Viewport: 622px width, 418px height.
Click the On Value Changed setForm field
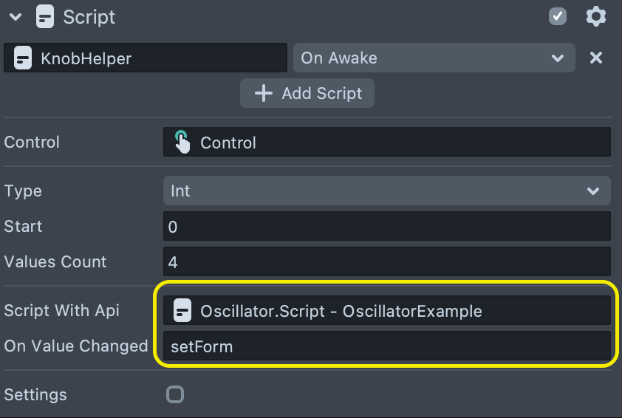pyautogui.click(x=386, y=346)
